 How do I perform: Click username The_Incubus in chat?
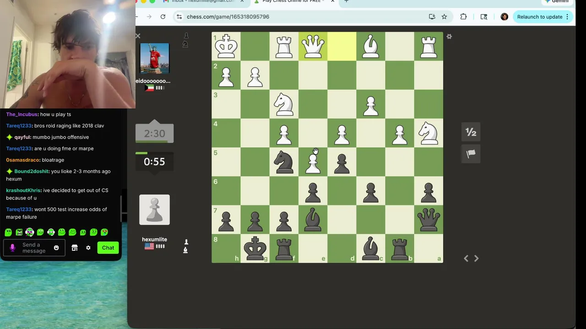click(22, 114)
